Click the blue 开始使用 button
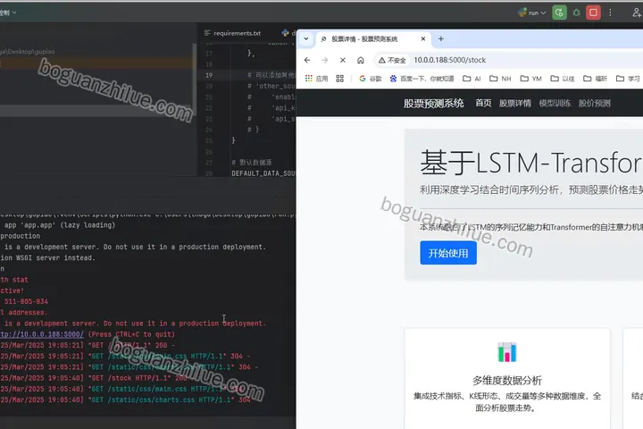The image size is (643, 429). coord(448,253)
